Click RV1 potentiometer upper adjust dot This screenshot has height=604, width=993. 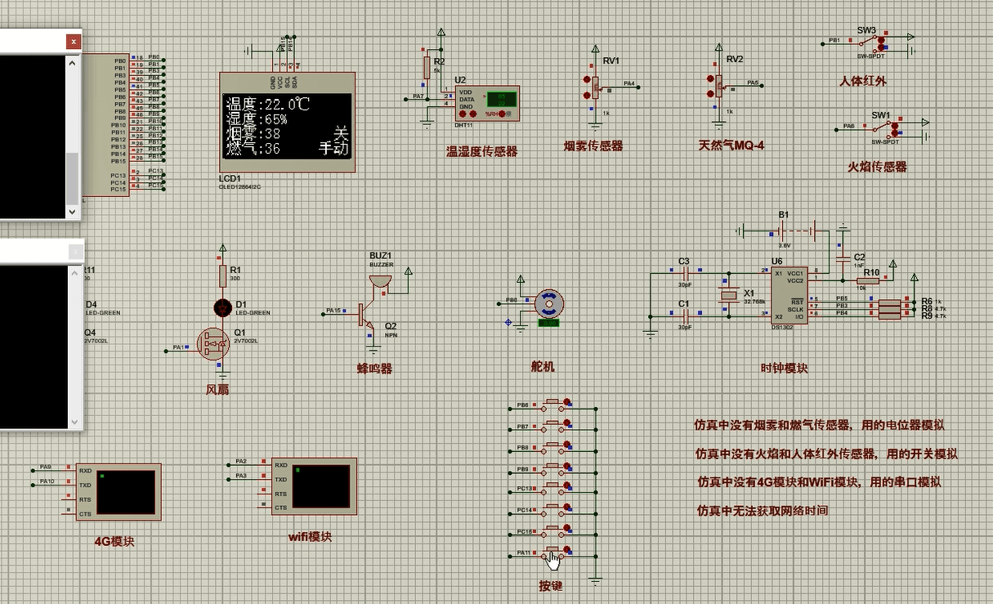[587, 79]
